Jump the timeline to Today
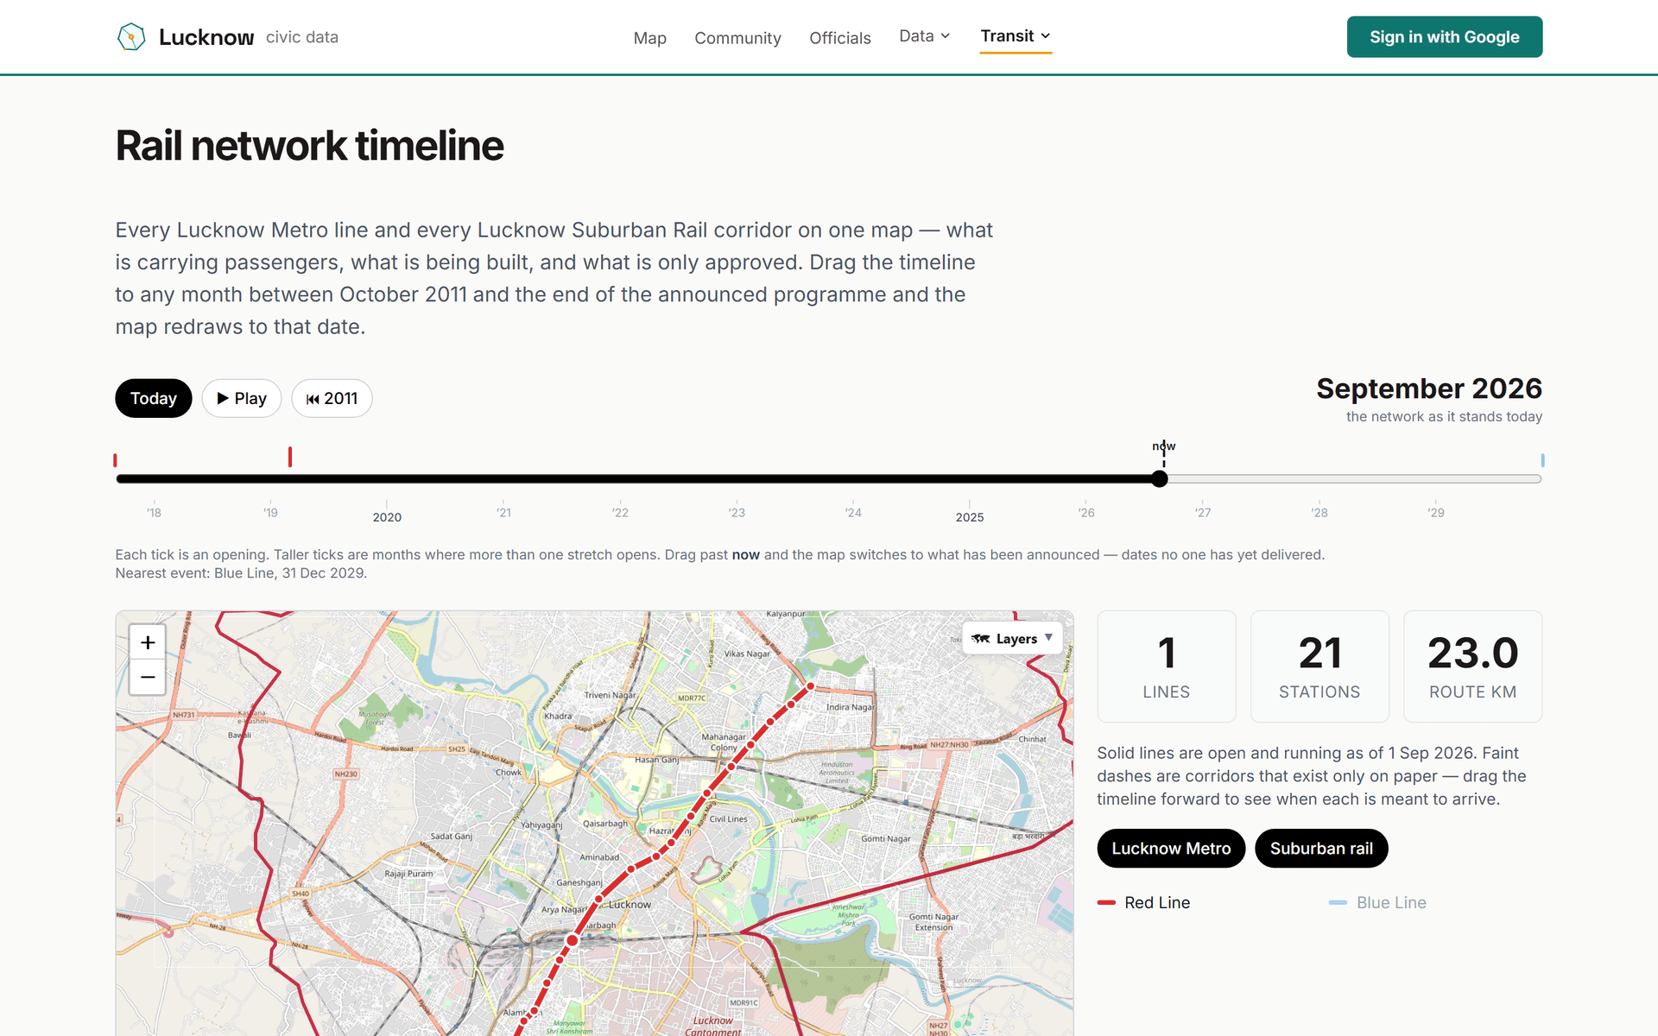This screenshot has width=1658, height=1036. click(x=154, y=398)
